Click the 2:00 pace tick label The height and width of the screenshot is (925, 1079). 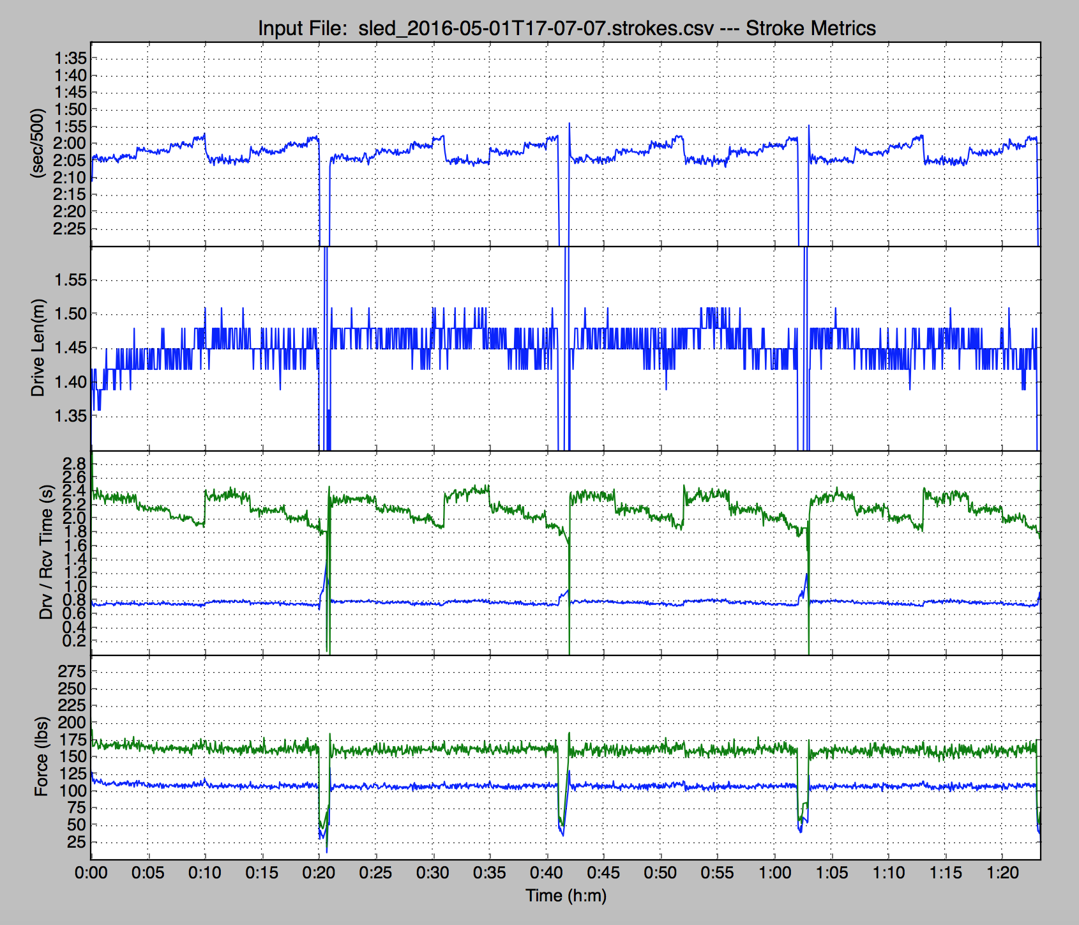click(70, 143)
